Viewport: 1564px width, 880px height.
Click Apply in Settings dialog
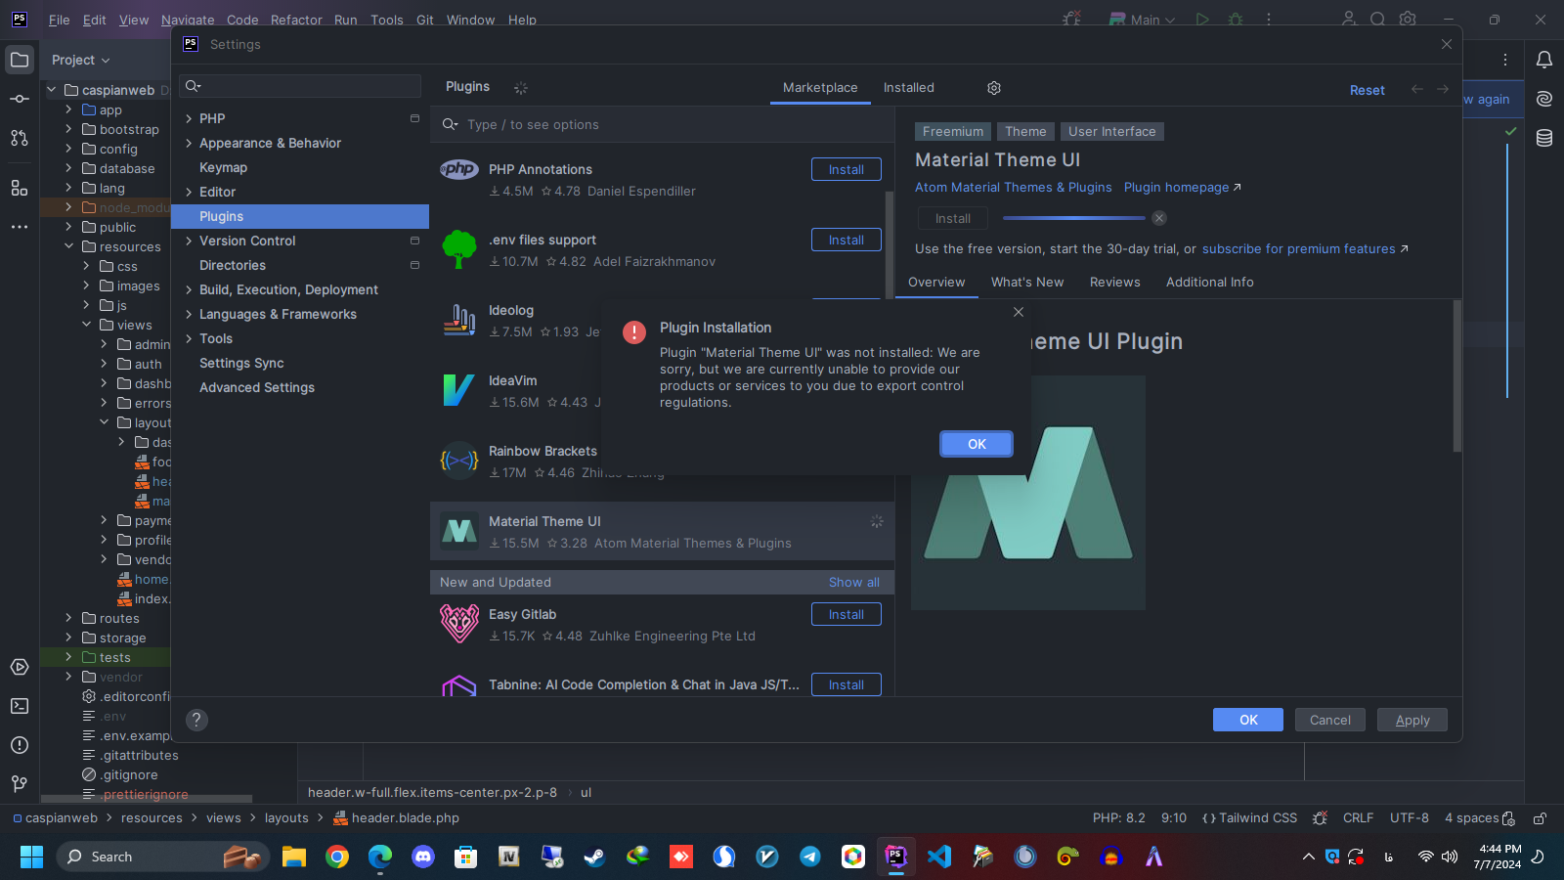pos(1412,720)
